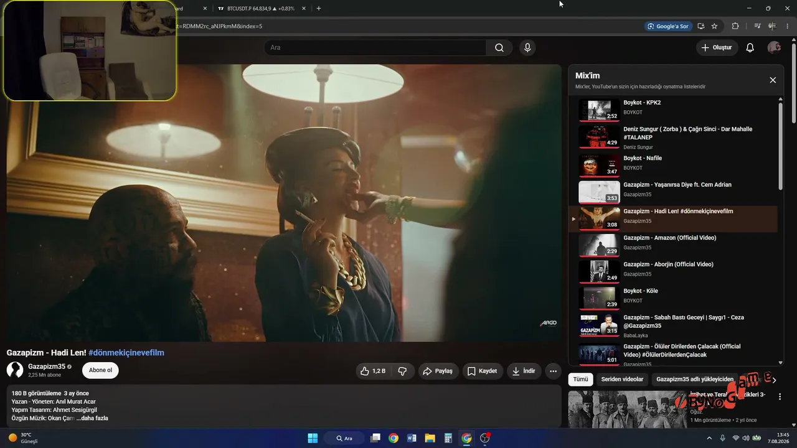
Task: Click the 'Google'a Sor' button
Action: tap(668, 26)
